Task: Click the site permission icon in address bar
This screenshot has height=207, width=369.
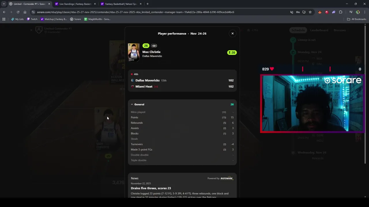Action: [x=291, y=12]
